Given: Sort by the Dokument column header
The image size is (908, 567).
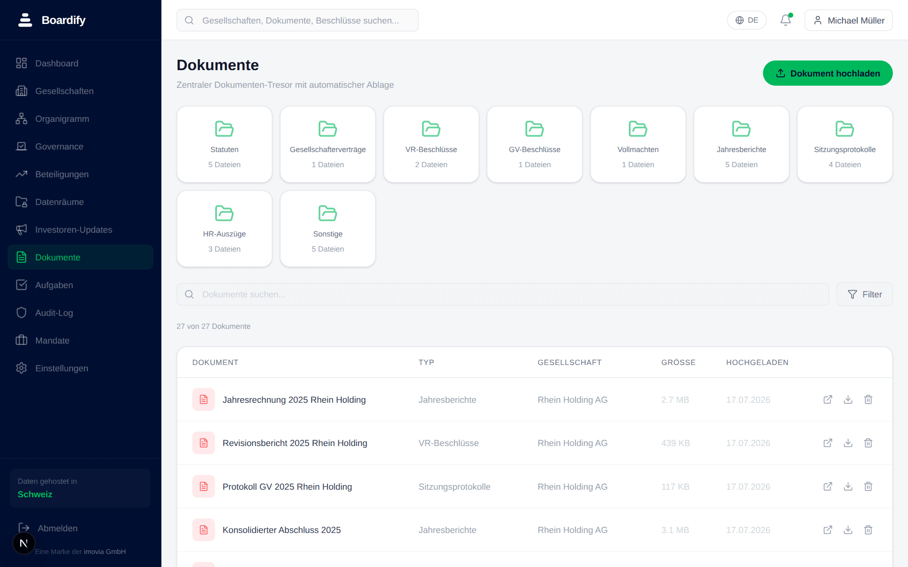Looking at the screenshot, I should 215,362.
